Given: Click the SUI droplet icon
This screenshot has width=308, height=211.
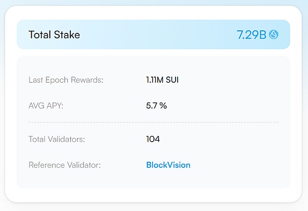Looking at the screenshot, I should point(275,35).
